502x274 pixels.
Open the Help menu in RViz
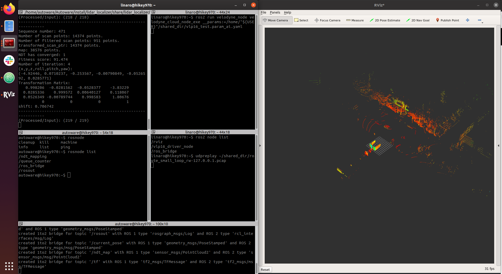[287, 12]
